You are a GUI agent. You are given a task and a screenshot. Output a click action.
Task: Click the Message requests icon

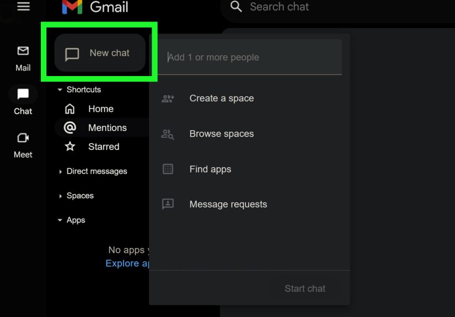coord(168,204)
